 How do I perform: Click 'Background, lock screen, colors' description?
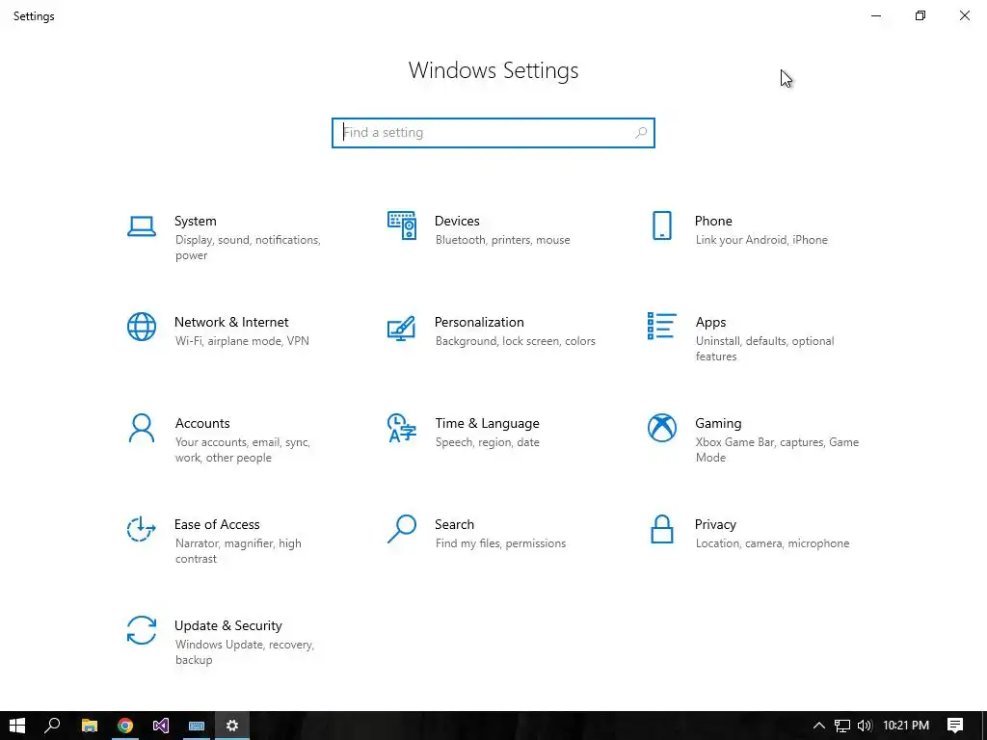[x=515, y=341]
